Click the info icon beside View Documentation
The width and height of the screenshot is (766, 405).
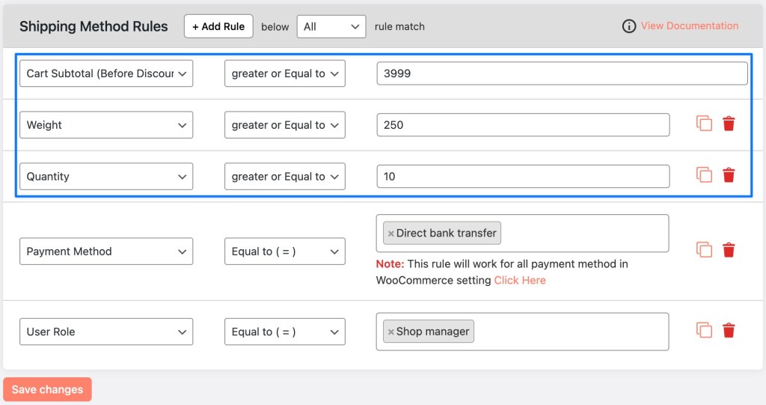629,26
